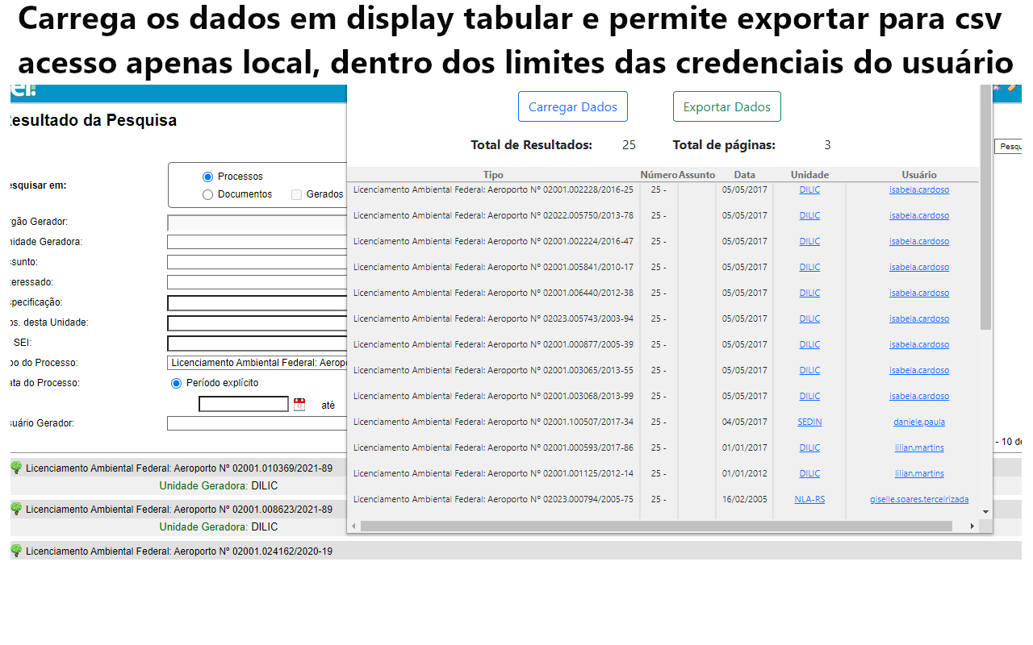Focus the Órgão Gerador input field

click(257, 223)
